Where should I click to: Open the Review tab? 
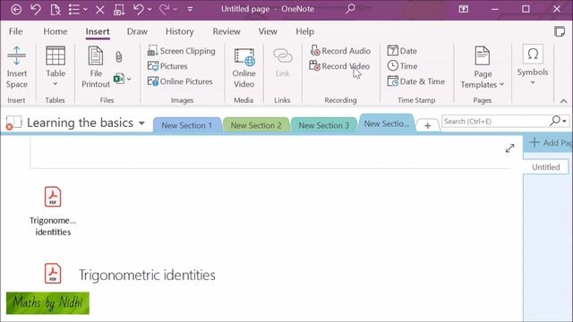click(227, 32)
